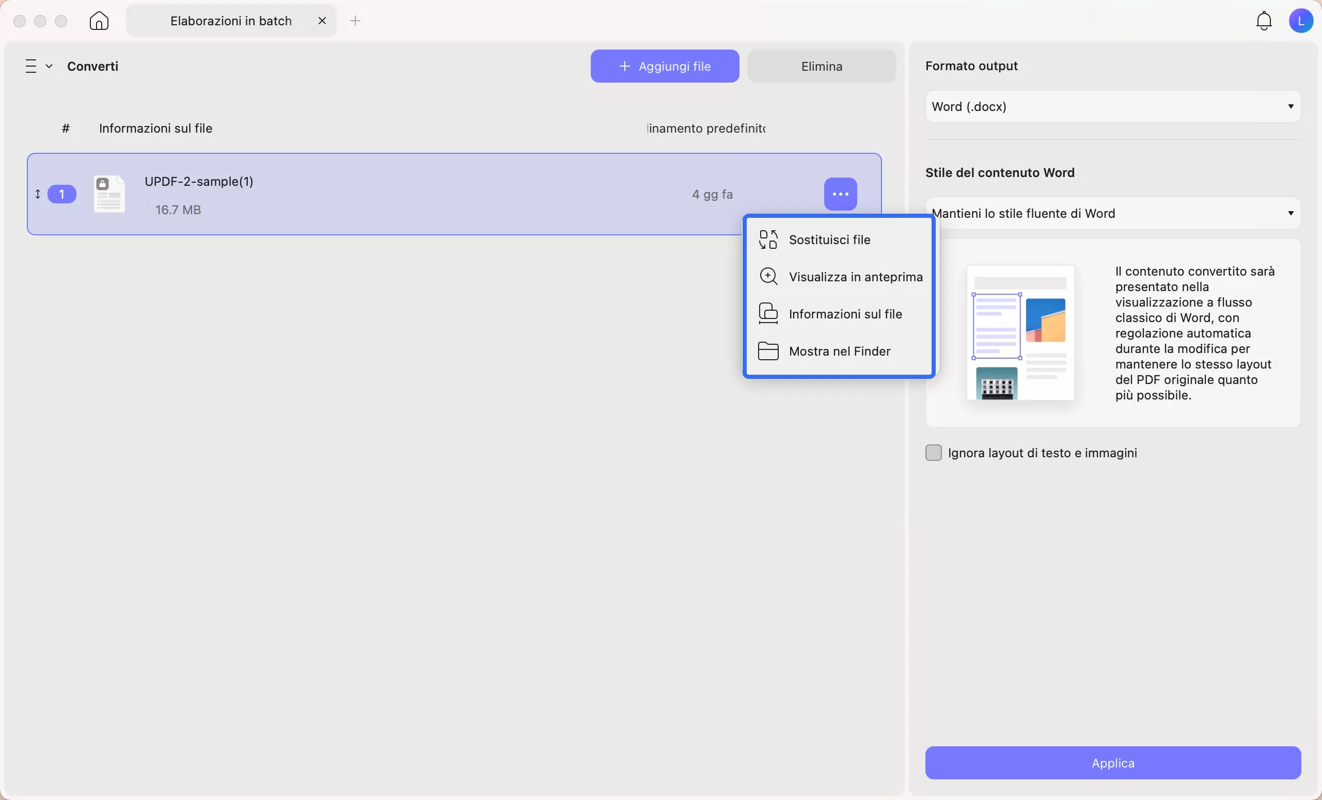The height and width of the screenshot is (800, 1322).
Task: Click the Home icon
Action: point(99,21)
